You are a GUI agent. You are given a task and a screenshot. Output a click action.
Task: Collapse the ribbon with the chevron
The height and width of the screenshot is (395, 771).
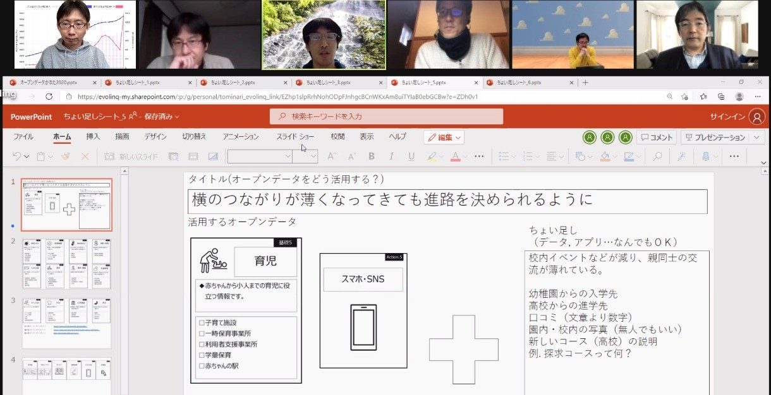763,163
